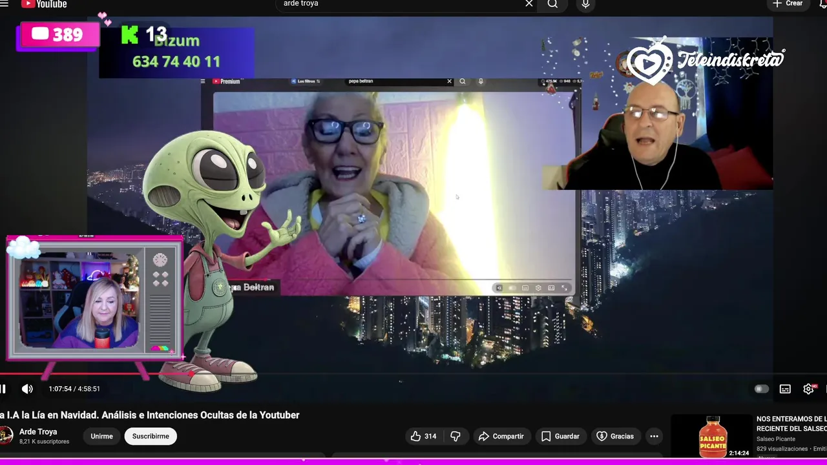The image size is (827, 465).
Task: Send a Gracias super thanks
Action: click(x=615, y=436)
